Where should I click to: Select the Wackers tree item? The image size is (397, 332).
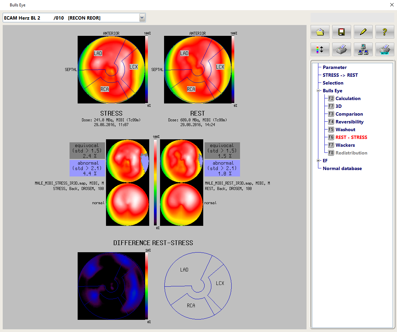point(345,145)
